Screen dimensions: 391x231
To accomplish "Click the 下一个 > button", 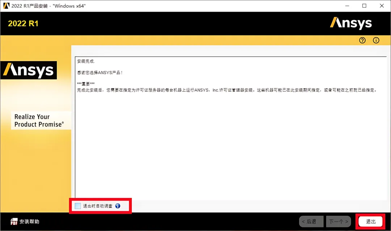I will pyautogui.click(x=339, y=222).
